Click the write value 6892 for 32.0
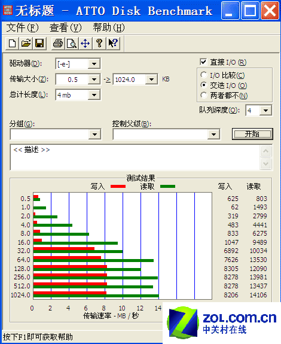 pyautogui.click(x=231, y=251)
